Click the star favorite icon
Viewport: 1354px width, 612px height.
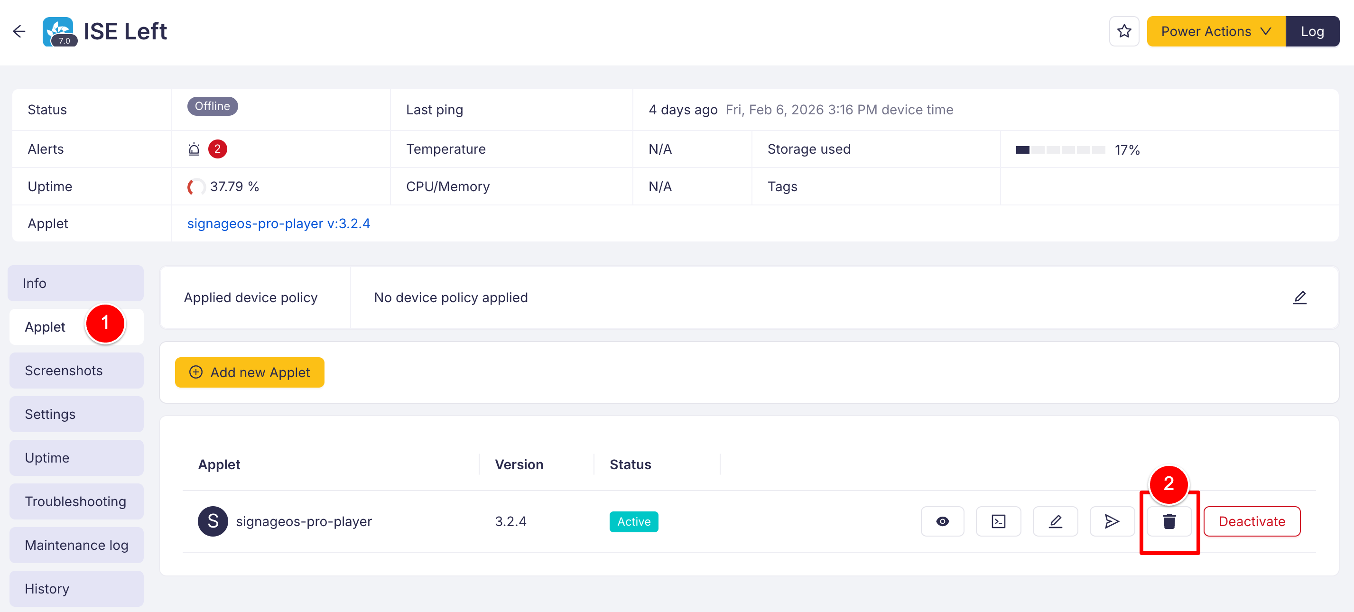(x=1124, y=31)
